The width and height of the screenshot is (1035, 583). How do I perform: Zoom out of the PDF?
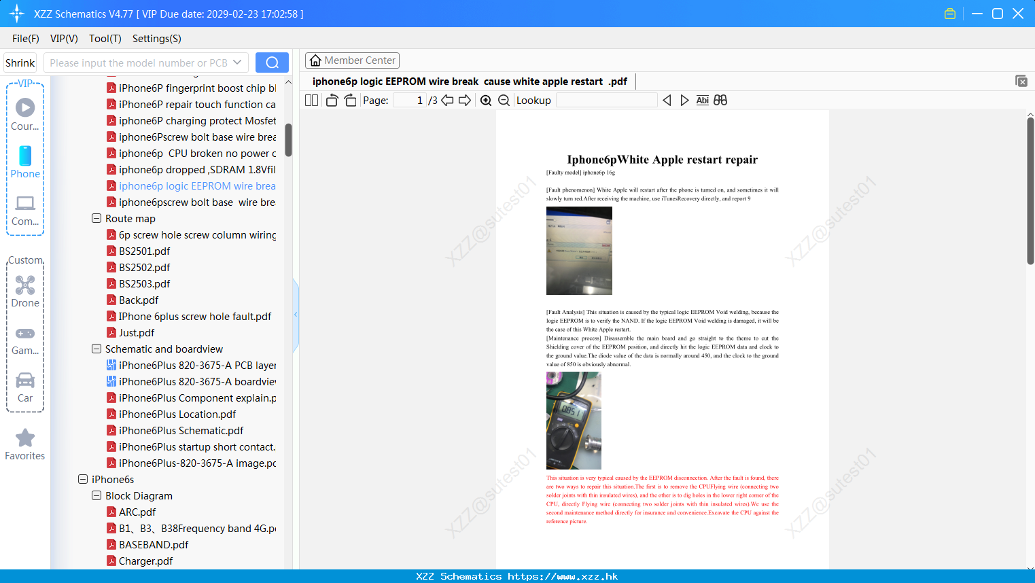[x=504, y=100]
